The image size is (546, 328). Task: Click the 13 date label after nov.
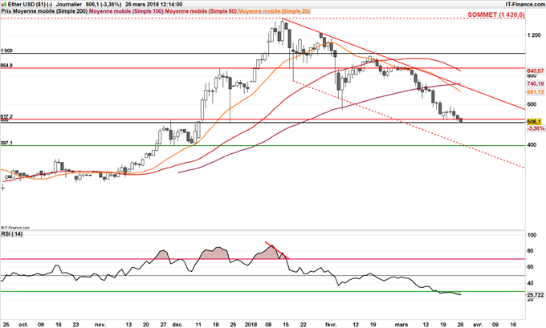coord(128,325)
